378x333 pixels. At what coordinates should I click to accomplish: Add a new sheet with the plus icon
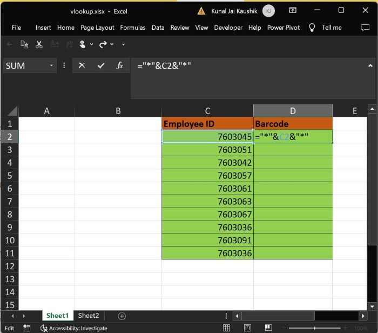click(122, 316)
